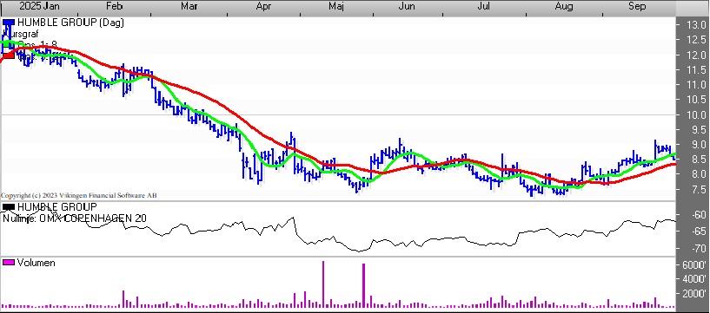Click the Sep month label at top
710x313 pixels.
[x=637, y=6]
